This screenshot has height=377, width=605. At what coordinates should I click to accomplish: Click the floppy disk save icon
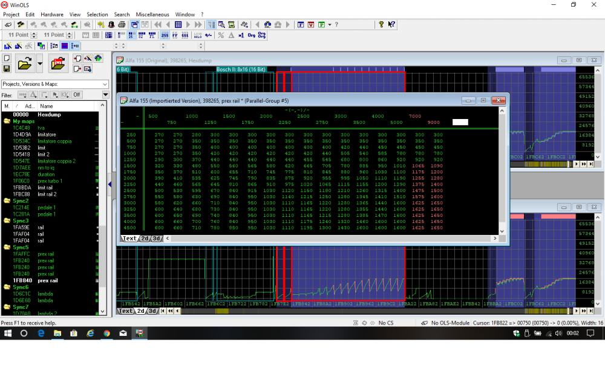point(7,69)
